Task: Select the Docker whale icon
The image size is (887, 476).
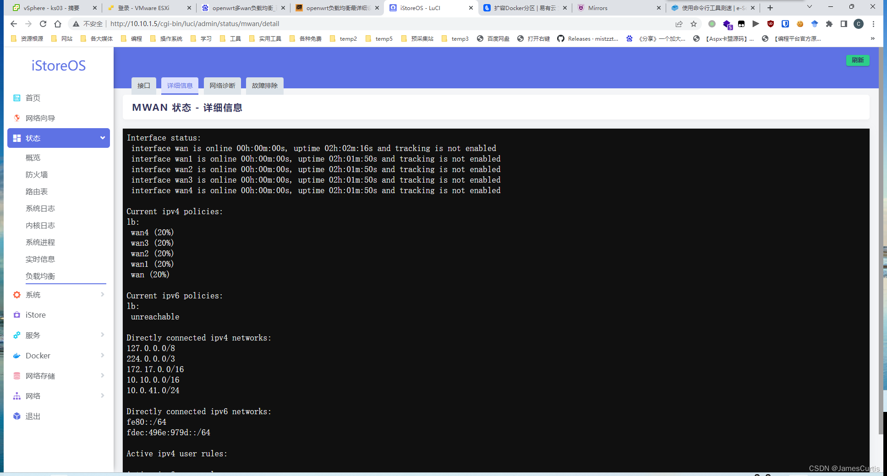Action: tap(17, 355)
